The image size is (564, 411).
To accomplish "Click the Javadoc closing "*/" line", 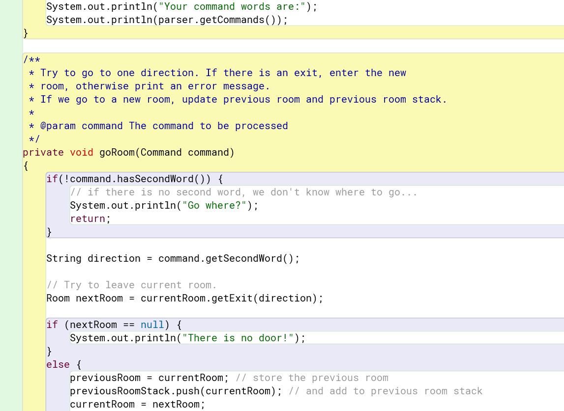I will 34,139.
